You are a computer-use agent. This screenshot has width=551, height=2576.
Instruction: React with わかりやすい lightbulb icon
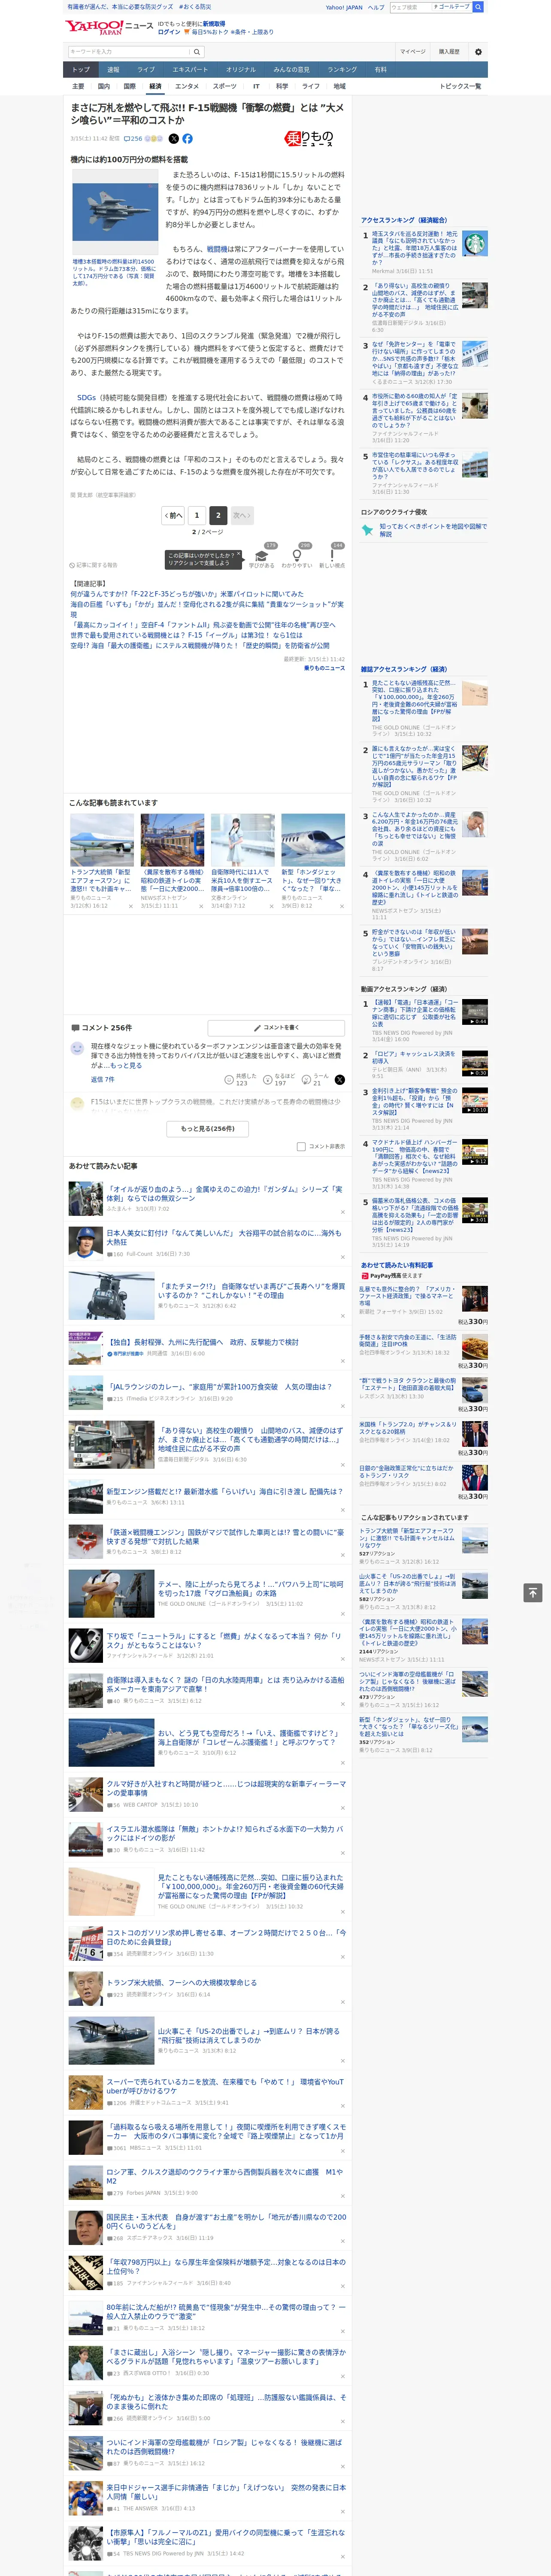[296, 557]
